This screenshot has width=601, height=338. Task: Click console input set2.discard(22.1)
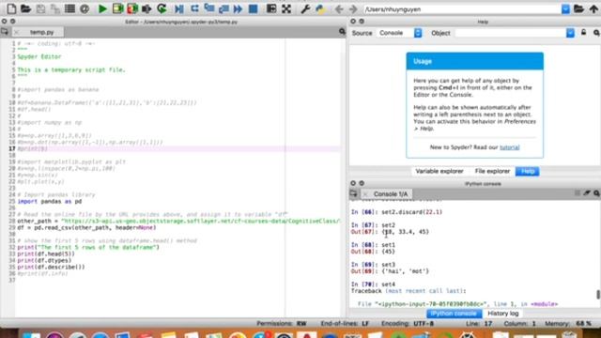(411, 212)
